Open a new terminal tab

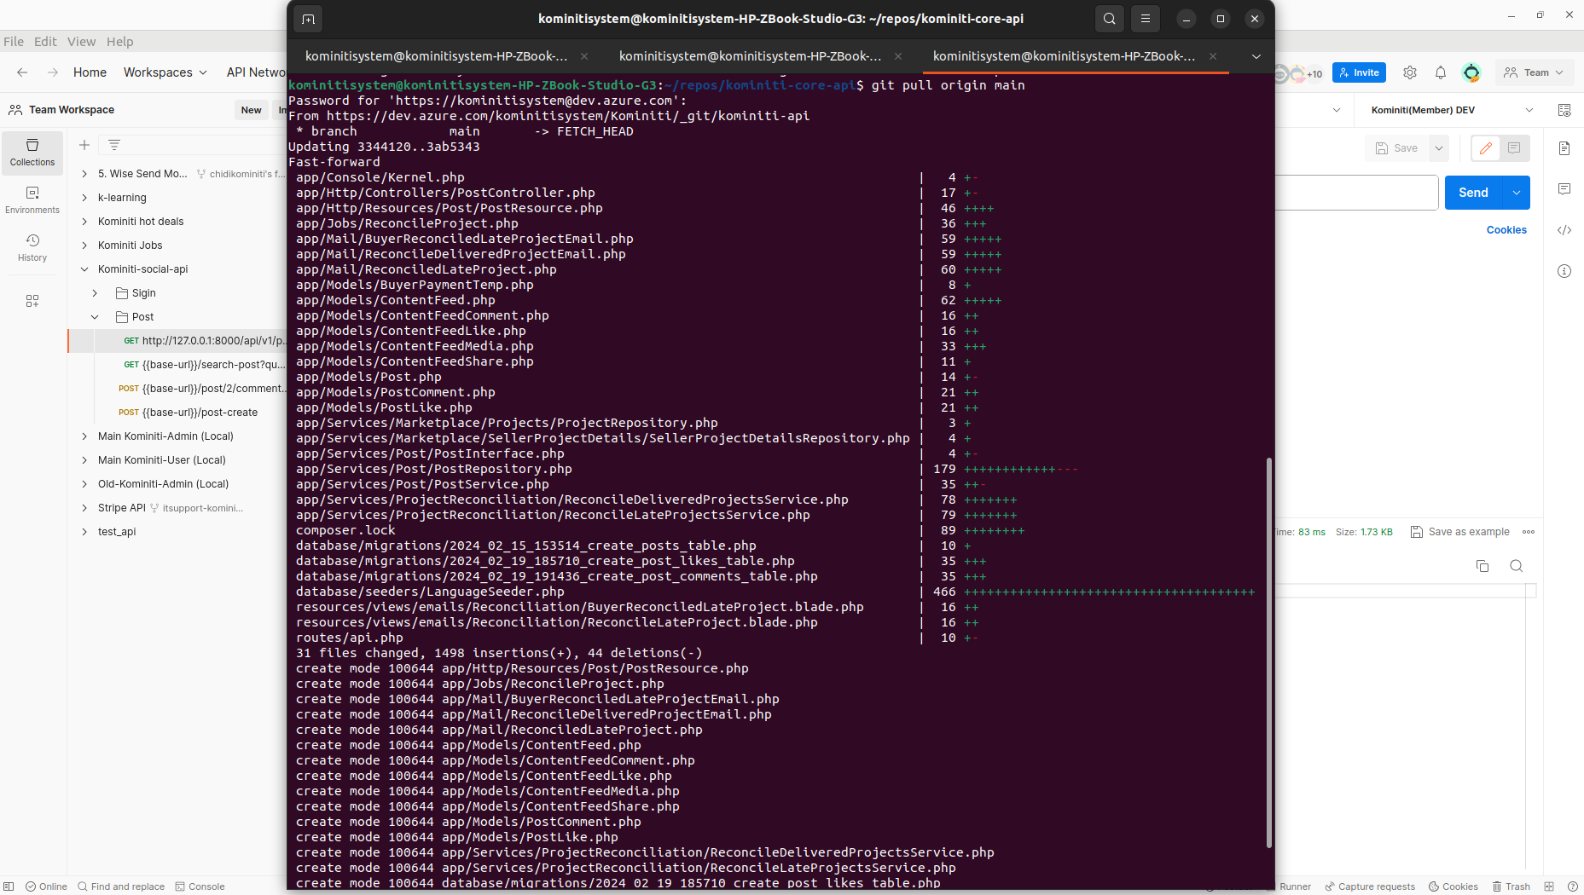click(308, 19)
